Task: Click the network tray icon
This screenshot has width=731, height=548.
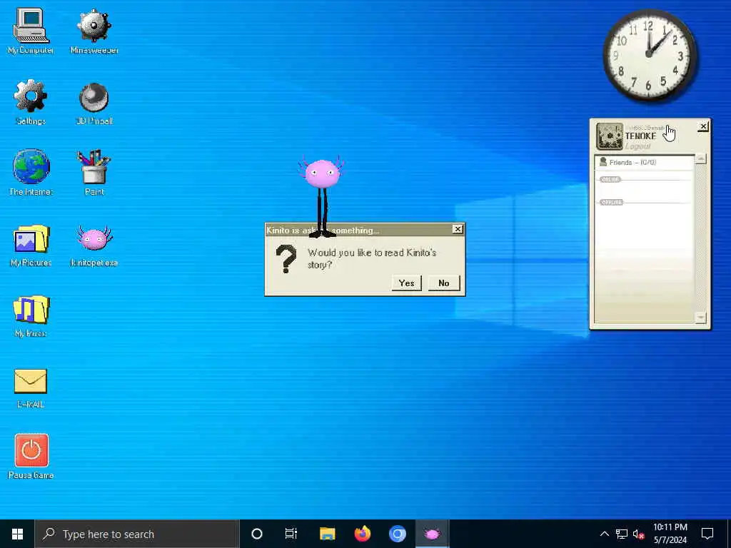Action: click(x=622, y=534)
